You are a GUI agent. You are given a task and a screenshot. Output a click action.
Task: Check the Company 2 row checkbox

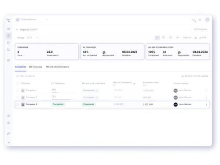pos(17,98)
